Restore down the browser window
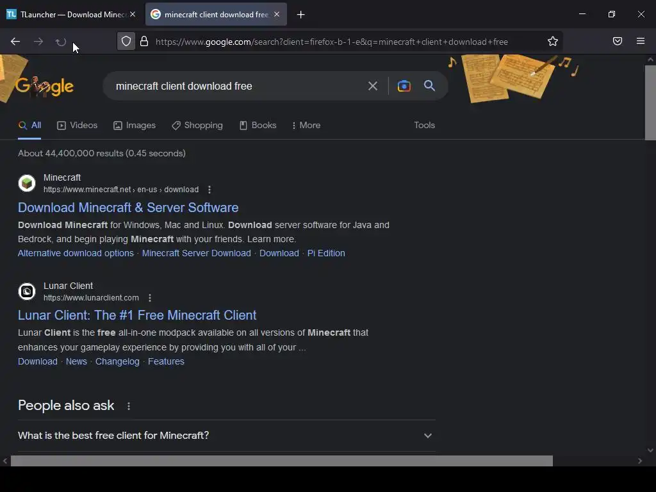Screen dimensions: 656x492 point(612,14)
